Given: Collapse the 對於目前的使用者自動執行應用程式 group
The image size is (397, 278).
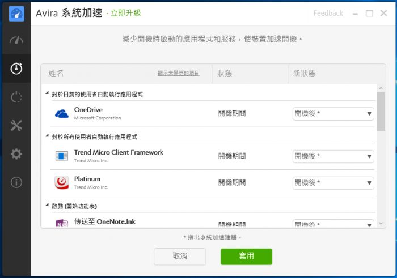Looking at the screenshot, I should (47, 93).
